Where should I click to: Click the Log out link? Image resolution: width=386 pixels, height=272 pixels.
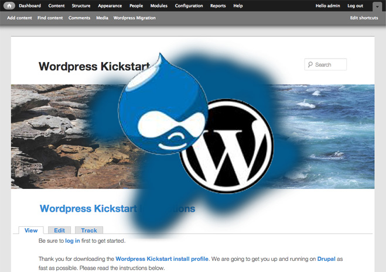tap(355, 6)
